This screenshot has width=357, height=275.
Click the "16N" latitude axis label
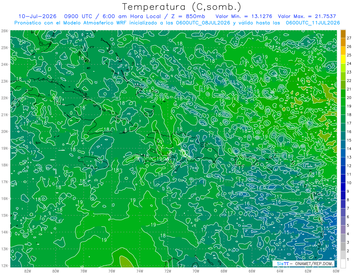pos(4,198)
